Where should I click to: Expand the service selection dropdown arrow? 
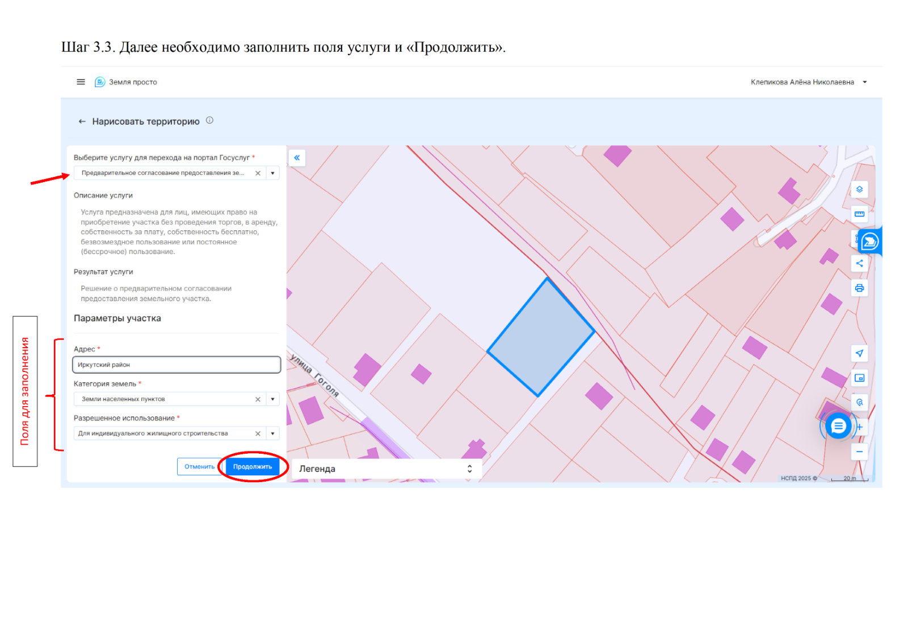[x=273, y=173]
